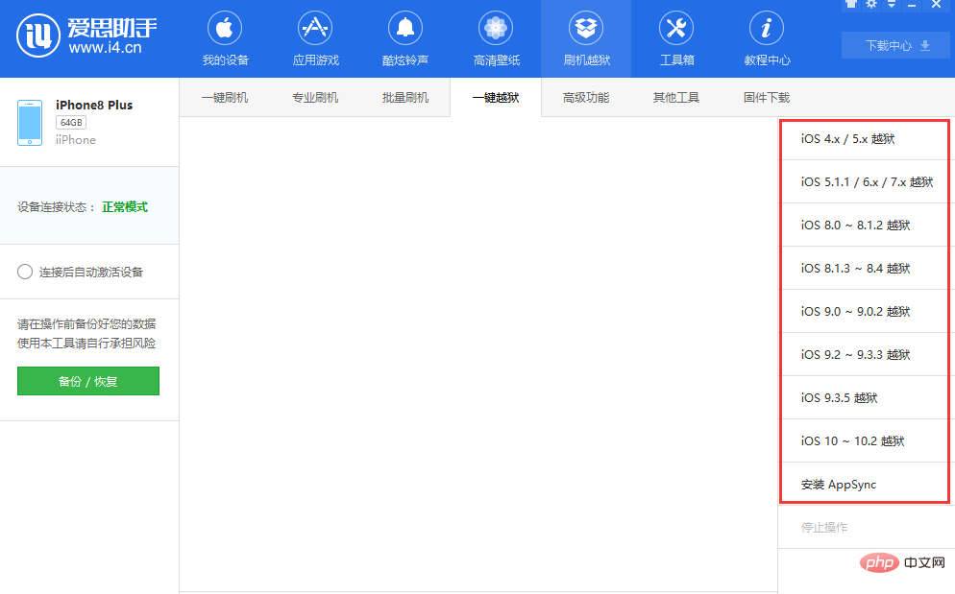Click the 备份 / 恢复 button

[x=88, y=381]
